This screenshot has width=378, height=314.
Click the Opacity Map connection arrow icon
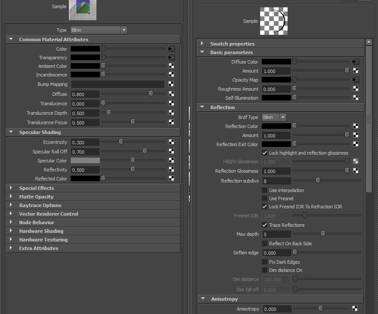[356, 80]
